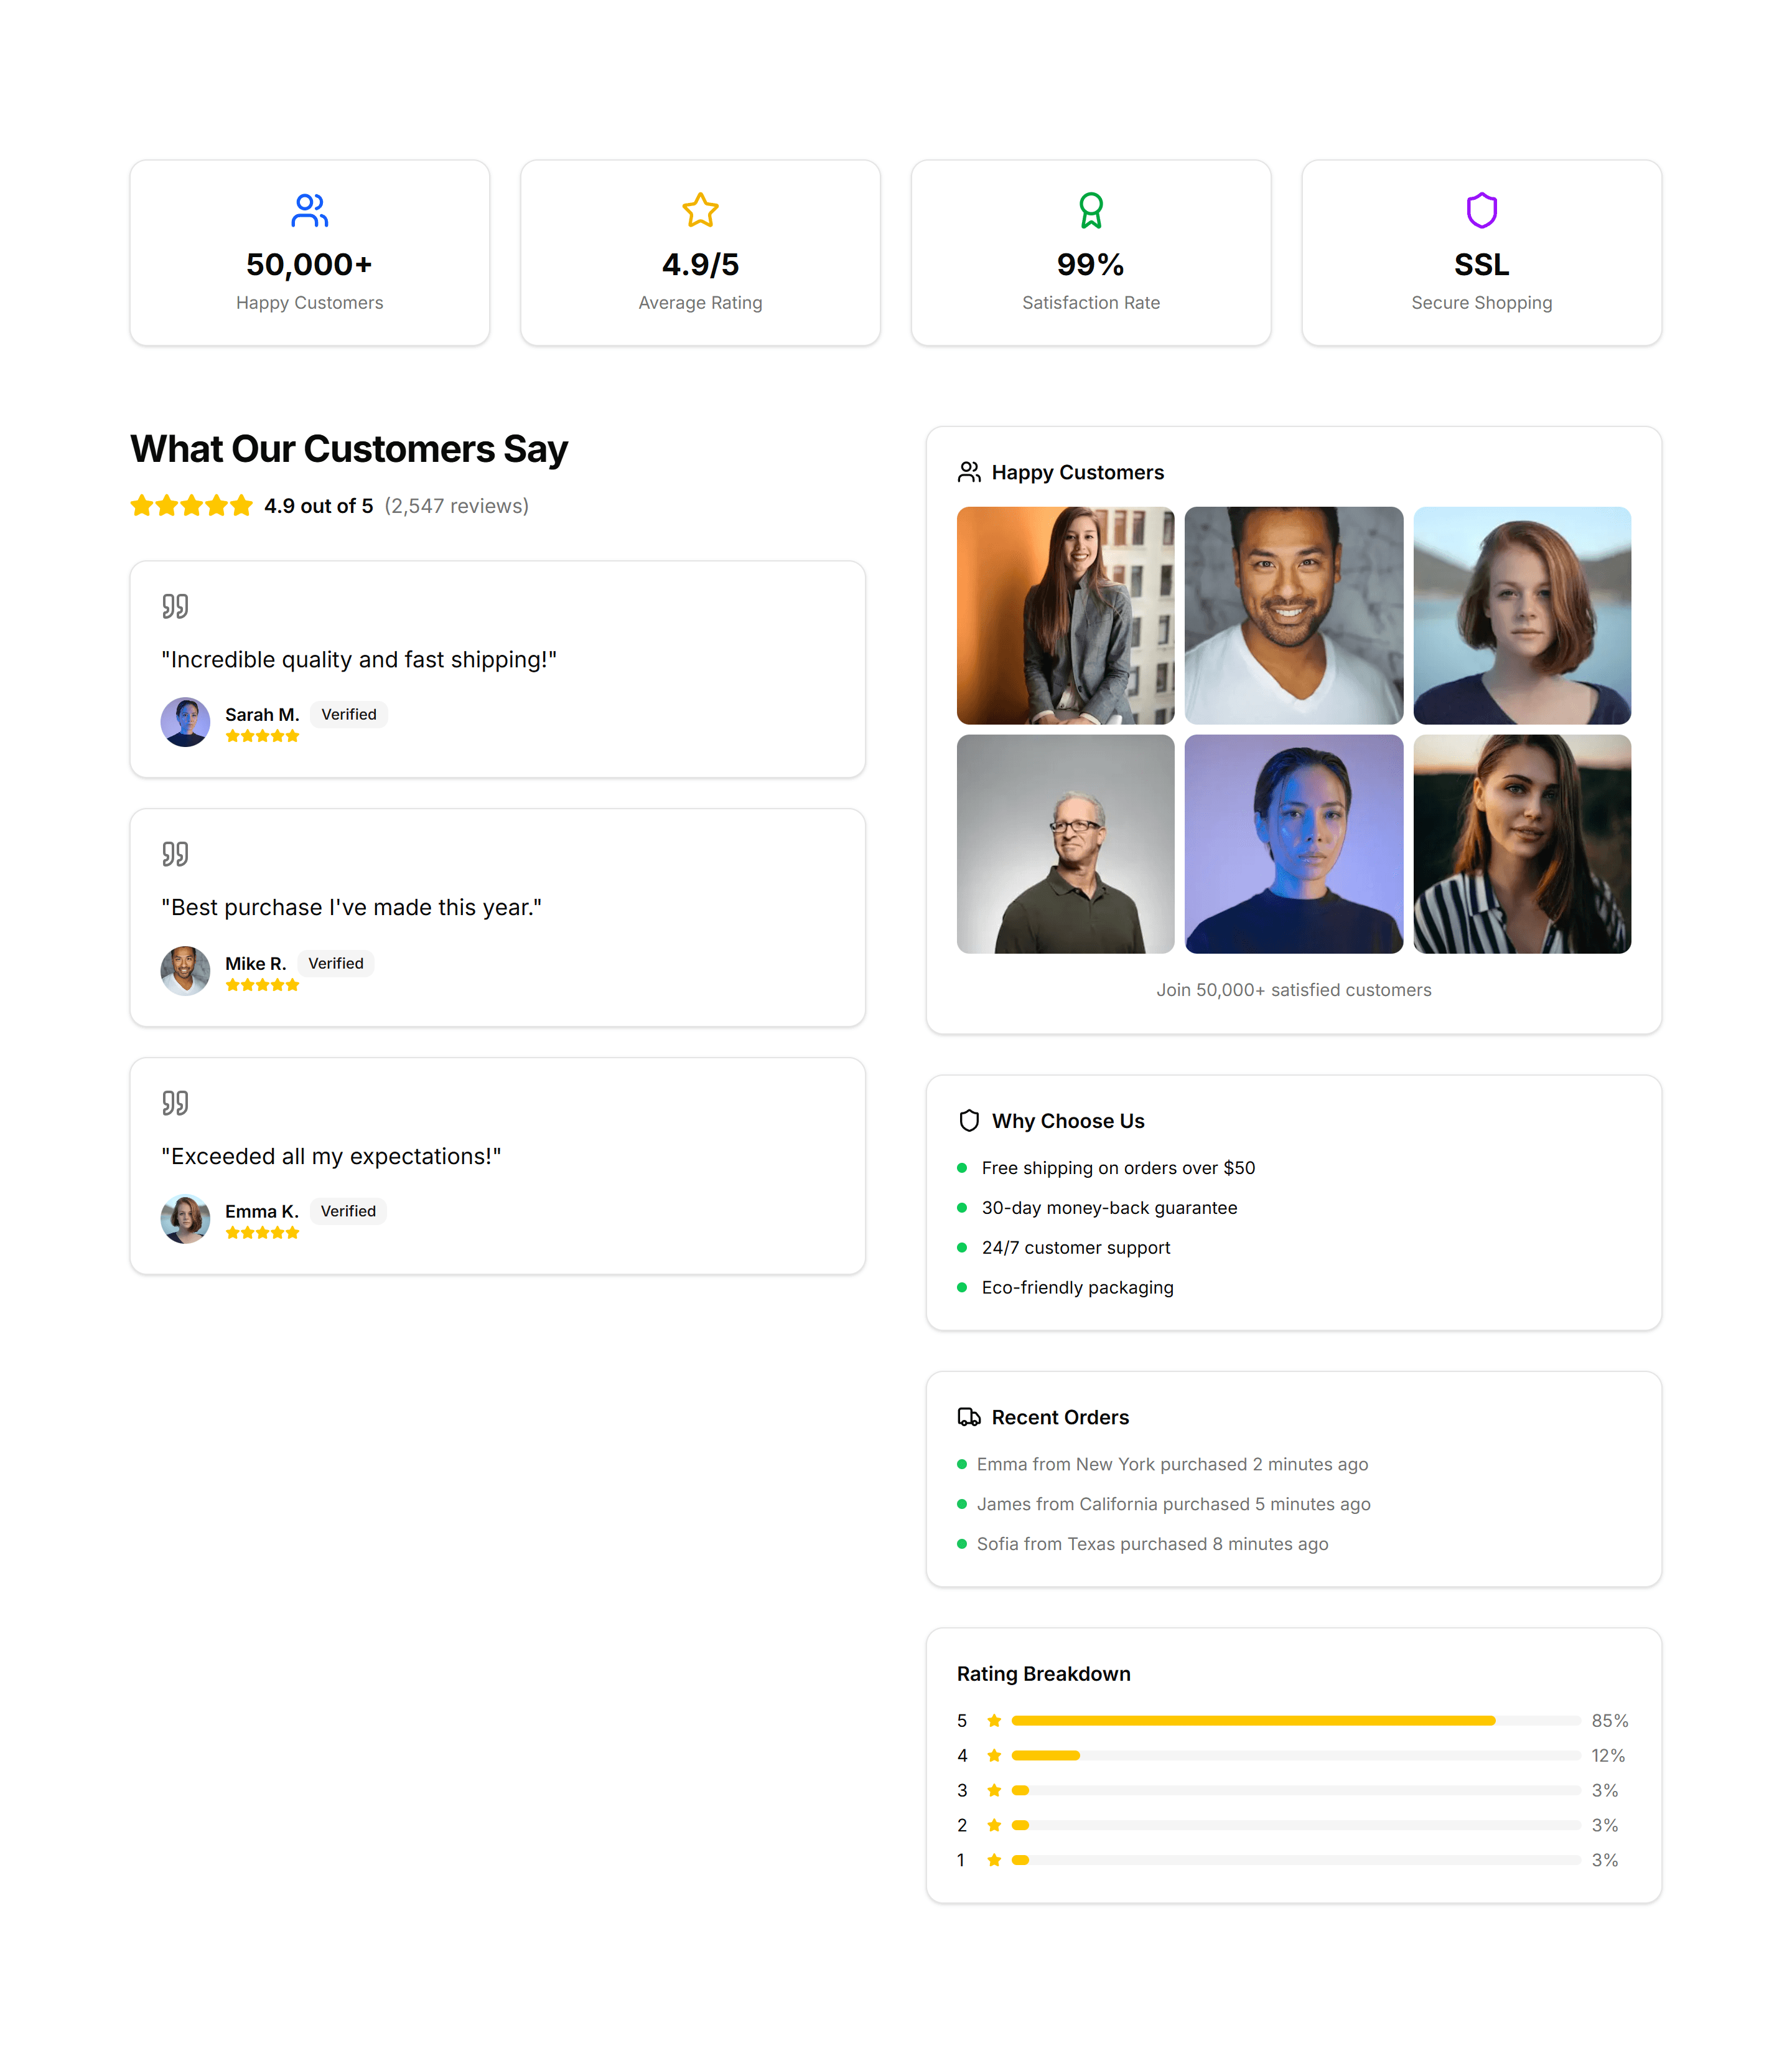The image size is (1792, 2063).
Task: Click the green award ribbon icon above 99%
Action: point(1091,210)
